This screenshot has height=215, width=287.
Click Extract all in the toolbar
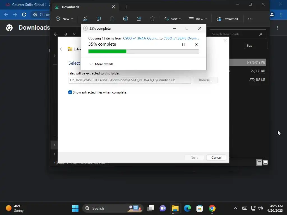227,19
